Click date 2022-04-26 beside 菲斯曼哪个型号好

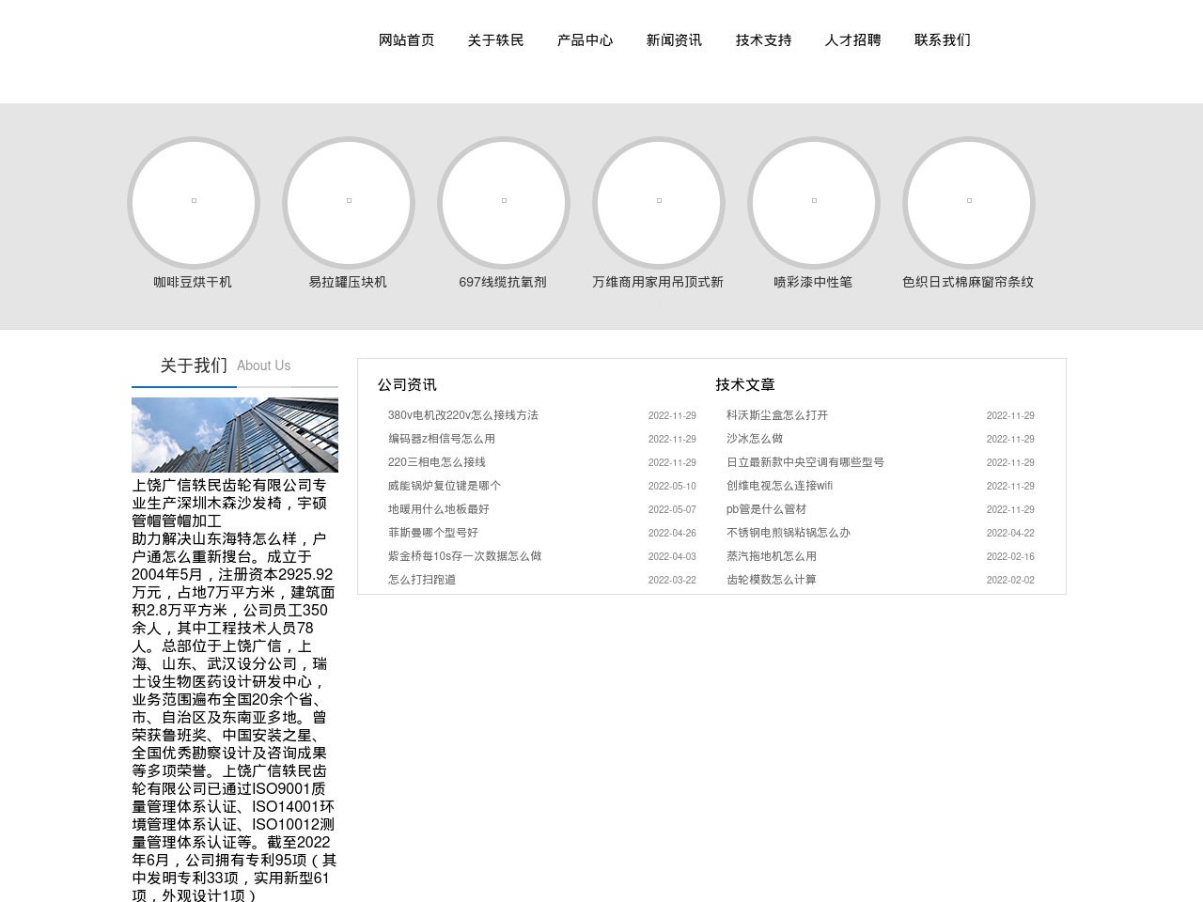[x=672, y=534]
